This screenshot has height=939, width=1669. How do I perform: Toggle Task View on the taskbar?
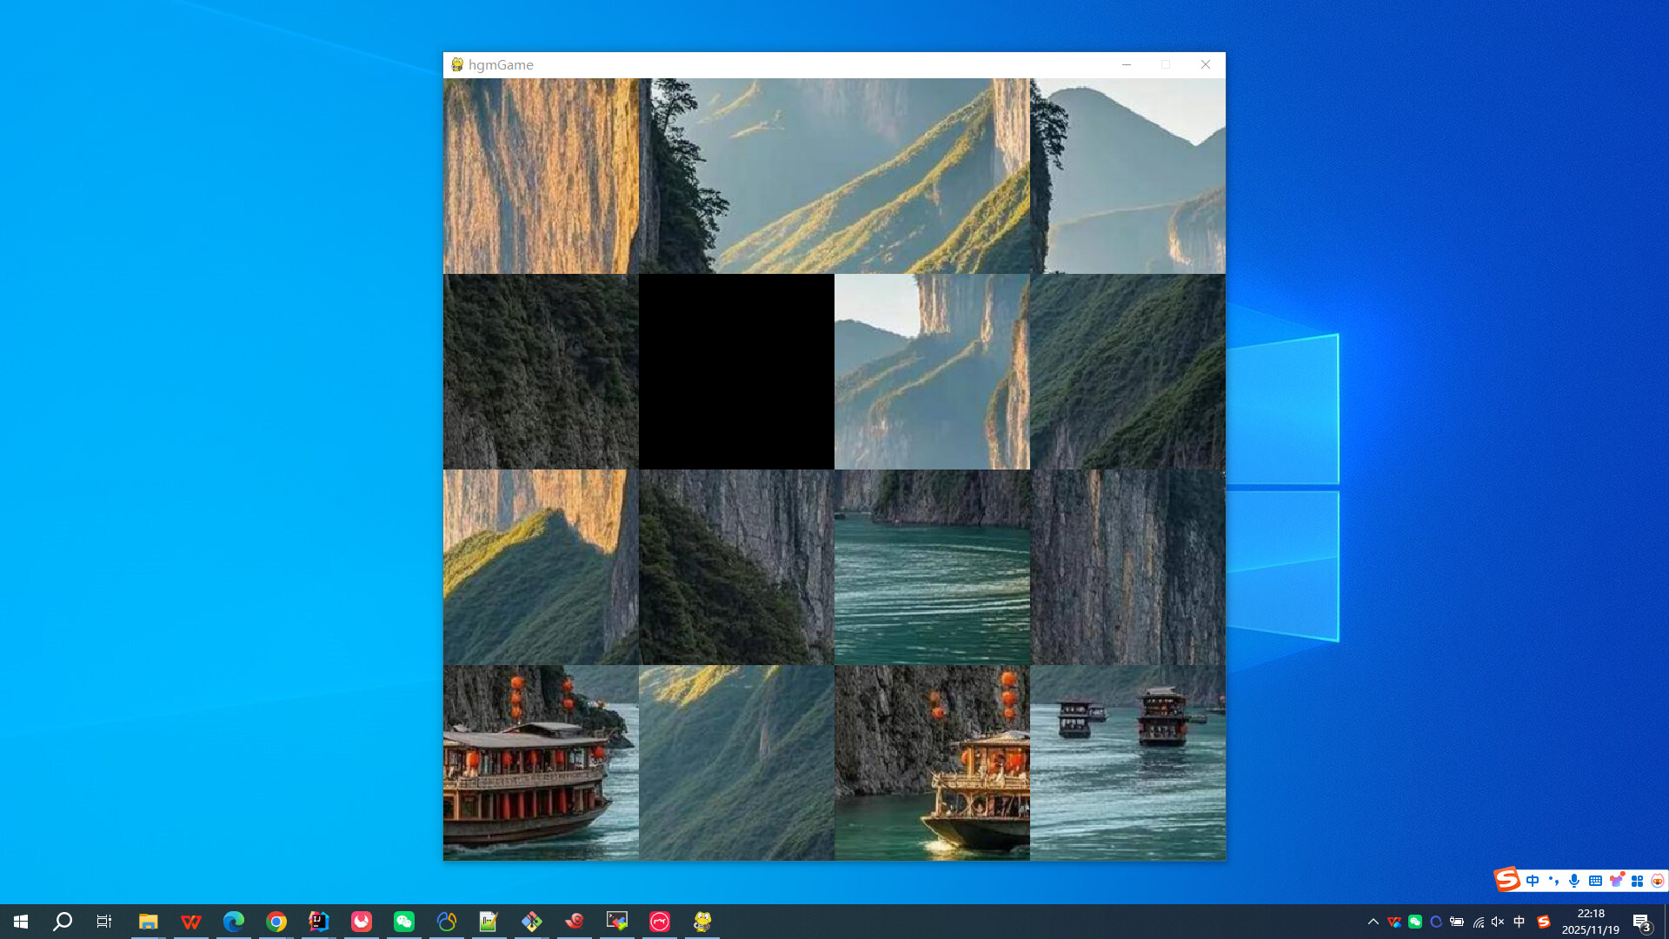103,923
